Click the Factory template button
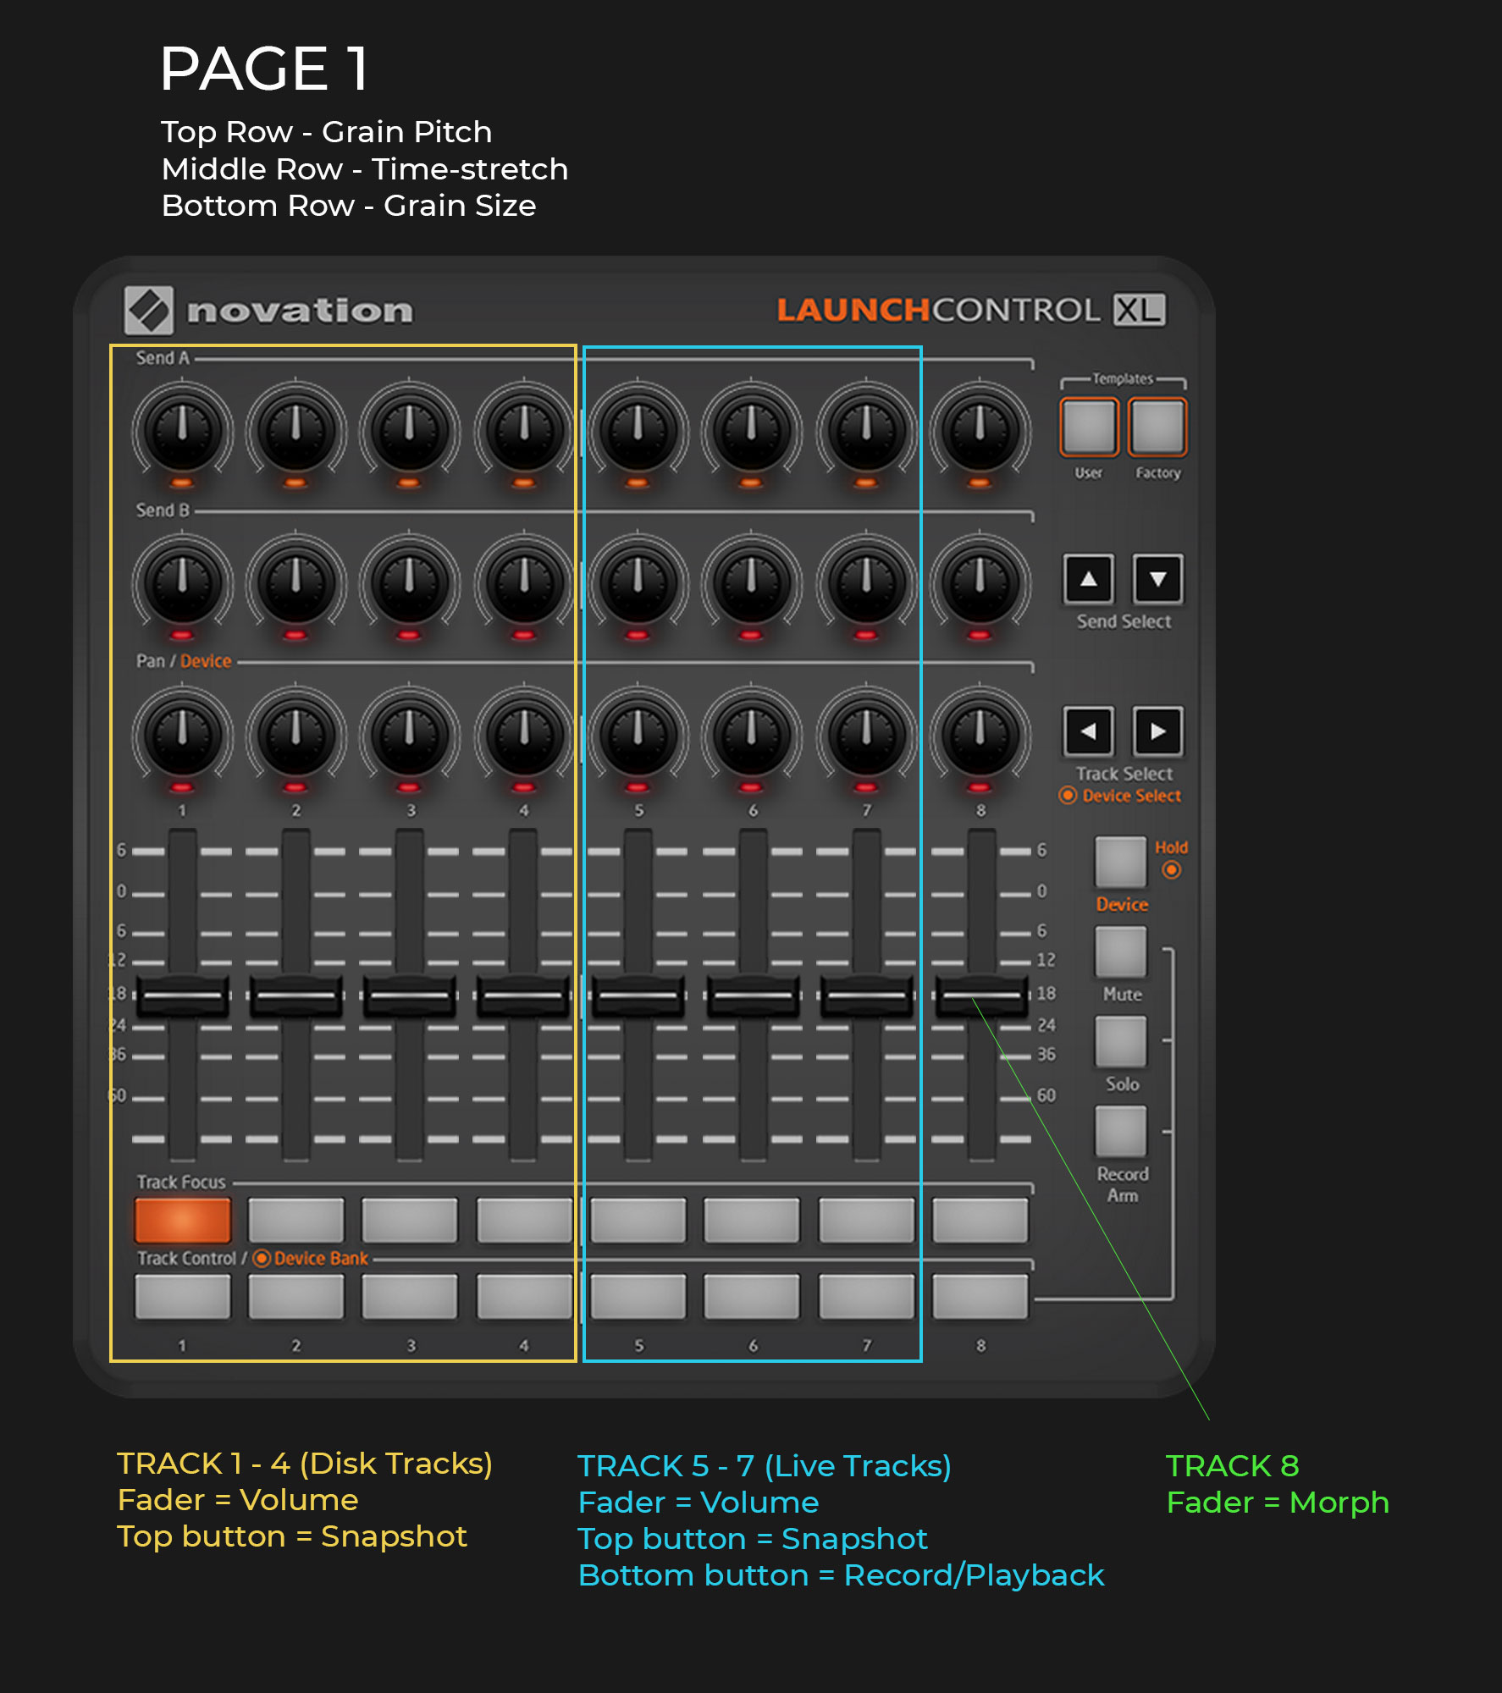 pos(1157,427)
